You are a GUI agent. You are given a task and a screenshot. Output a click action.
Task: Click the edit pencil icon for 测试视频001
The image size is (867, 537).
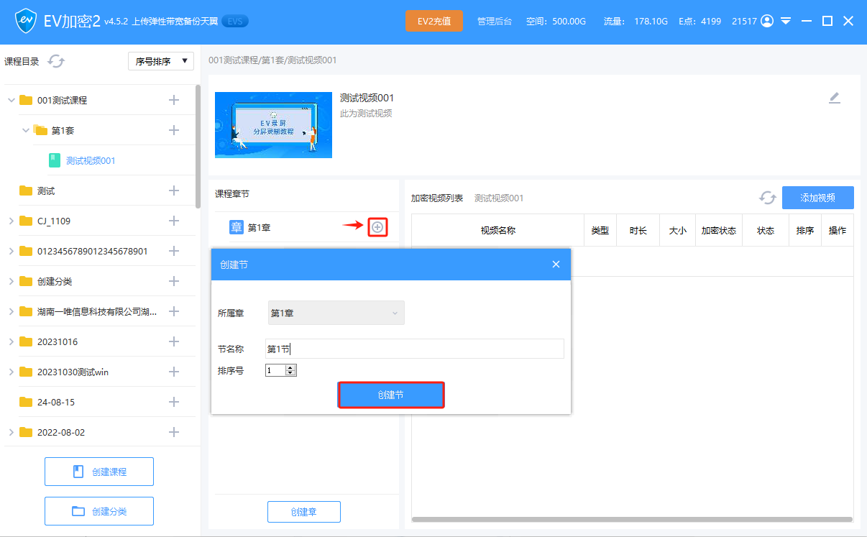point(834,98)
